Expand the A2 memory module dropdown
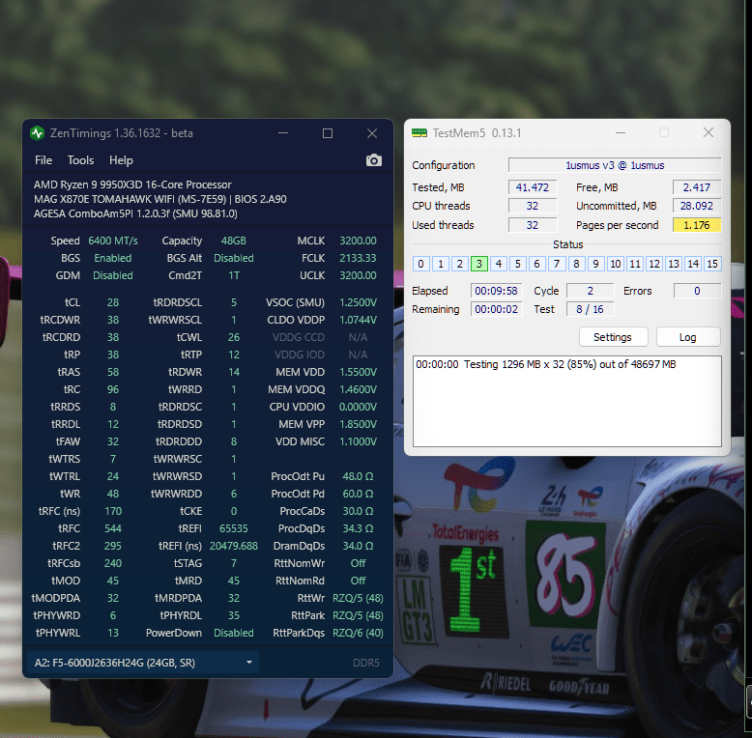Screen dimensions: 752x738 click(143, 663)
